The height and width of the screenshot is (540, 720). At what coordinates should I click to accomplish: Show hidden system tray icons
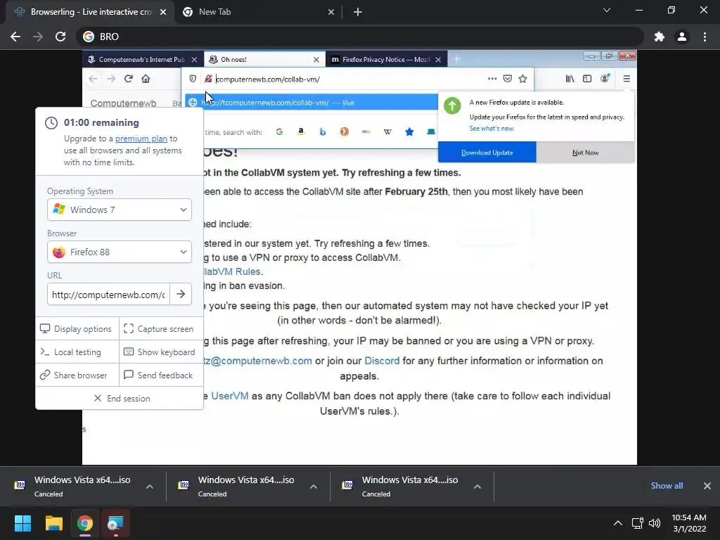(618, 523)
